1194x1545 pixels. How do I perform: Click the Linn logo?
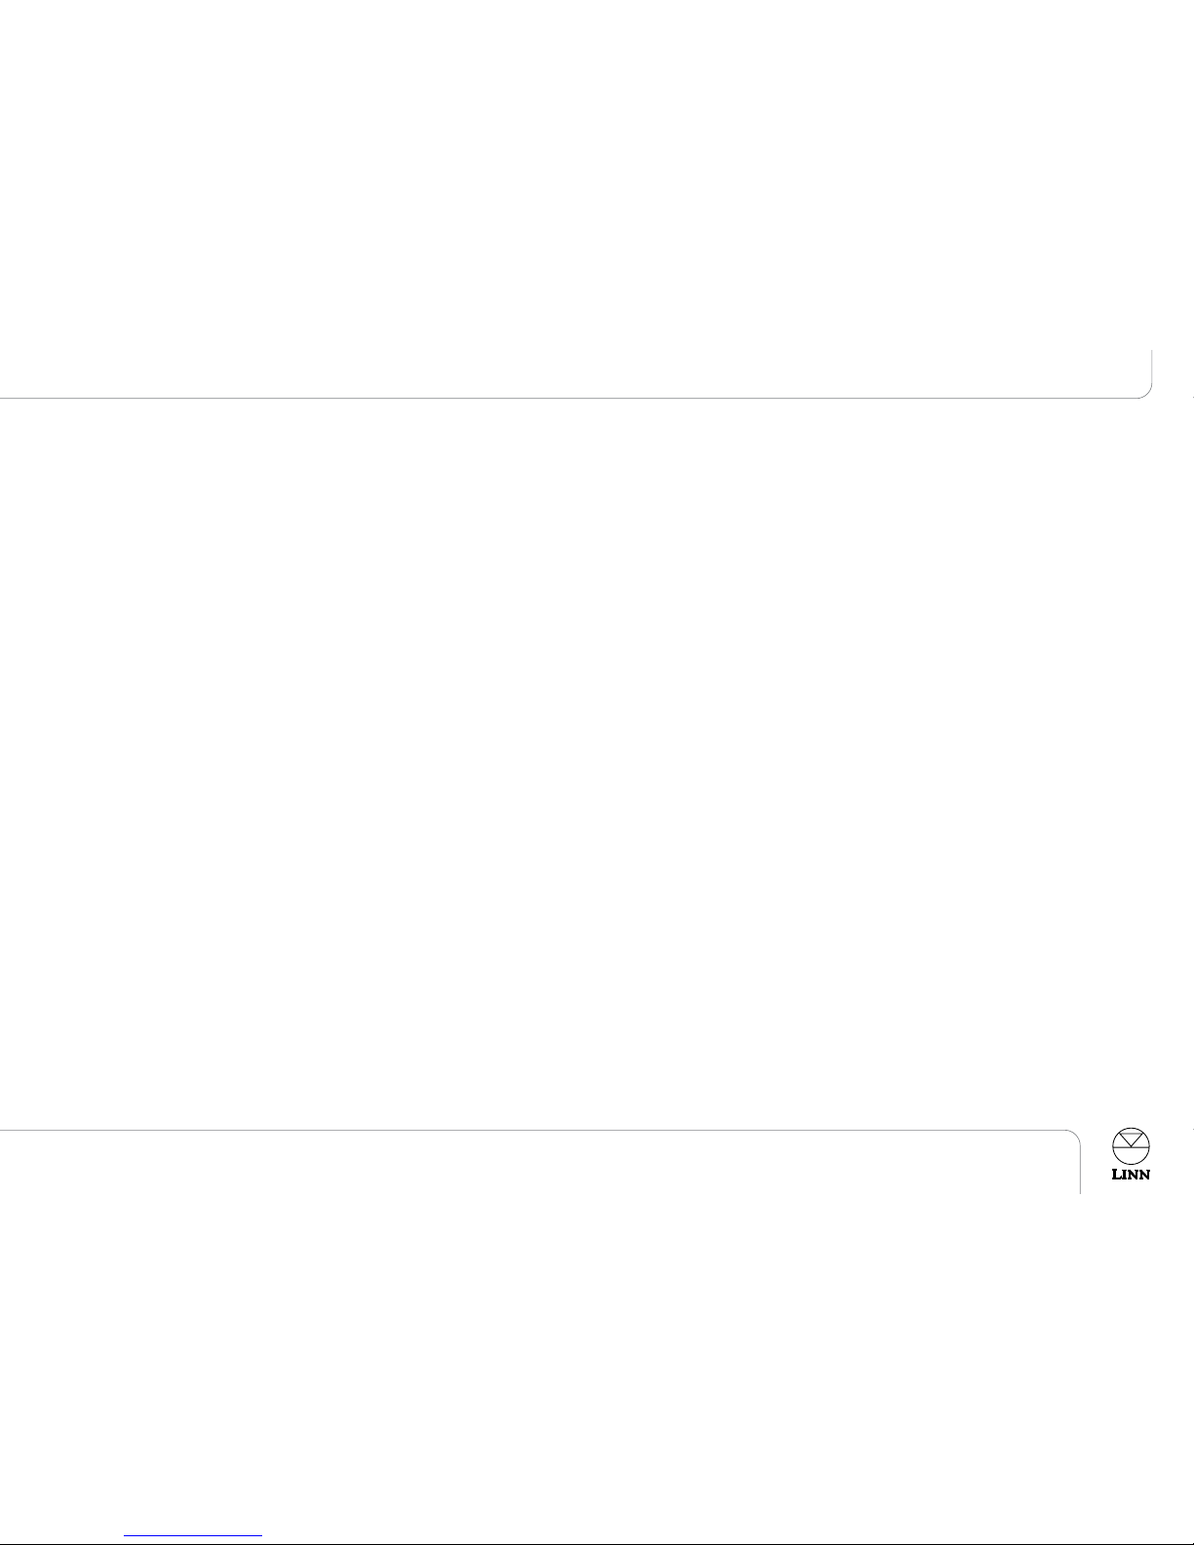click(1131, 1154)
